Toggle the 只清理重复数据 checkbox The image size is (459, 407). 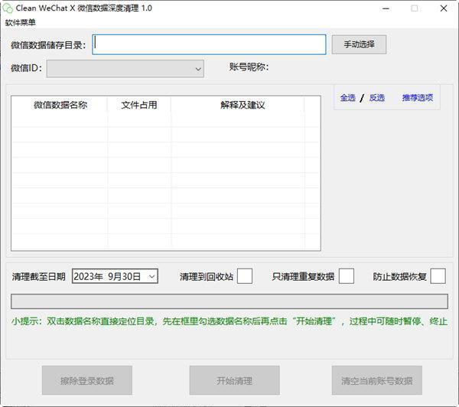pos(346,276)
